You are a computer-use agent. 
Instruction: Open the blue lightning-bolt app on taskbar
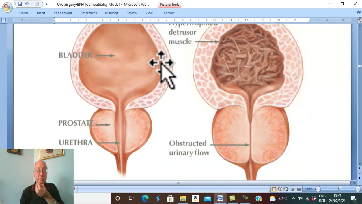[158, 198]
